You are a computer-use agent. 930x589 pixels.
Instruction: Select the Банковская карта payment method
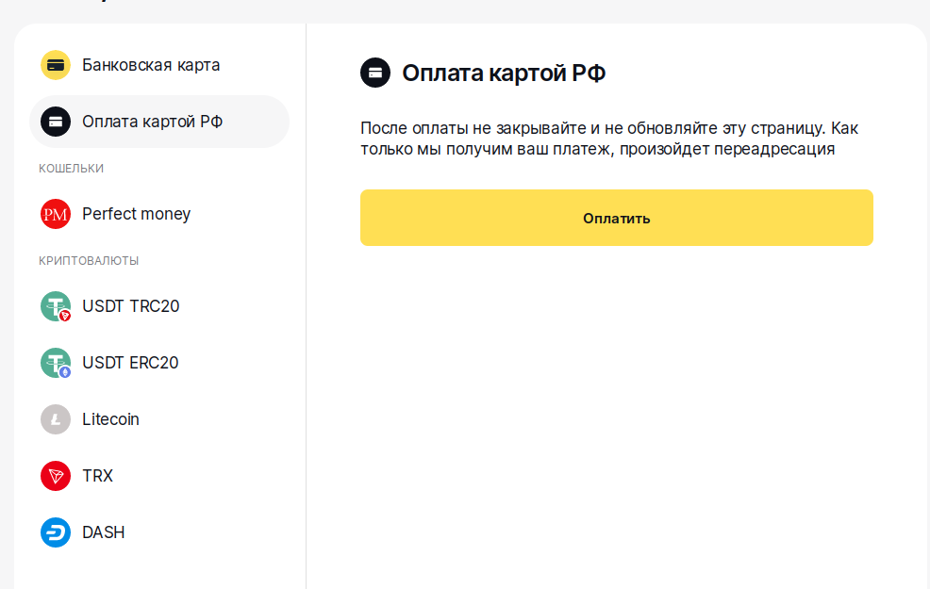point(151,65)
